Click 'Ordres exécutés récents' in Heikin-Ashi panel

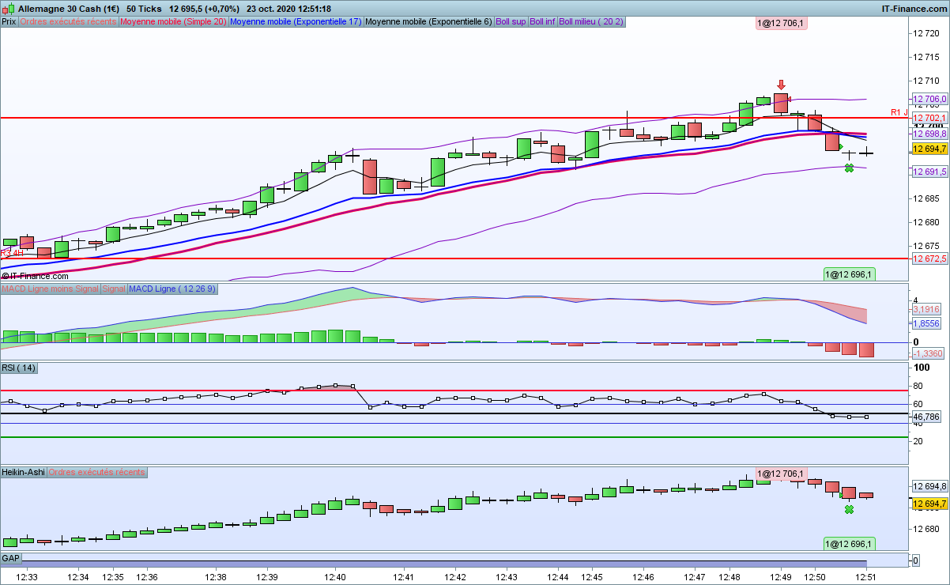pos(97,472)
